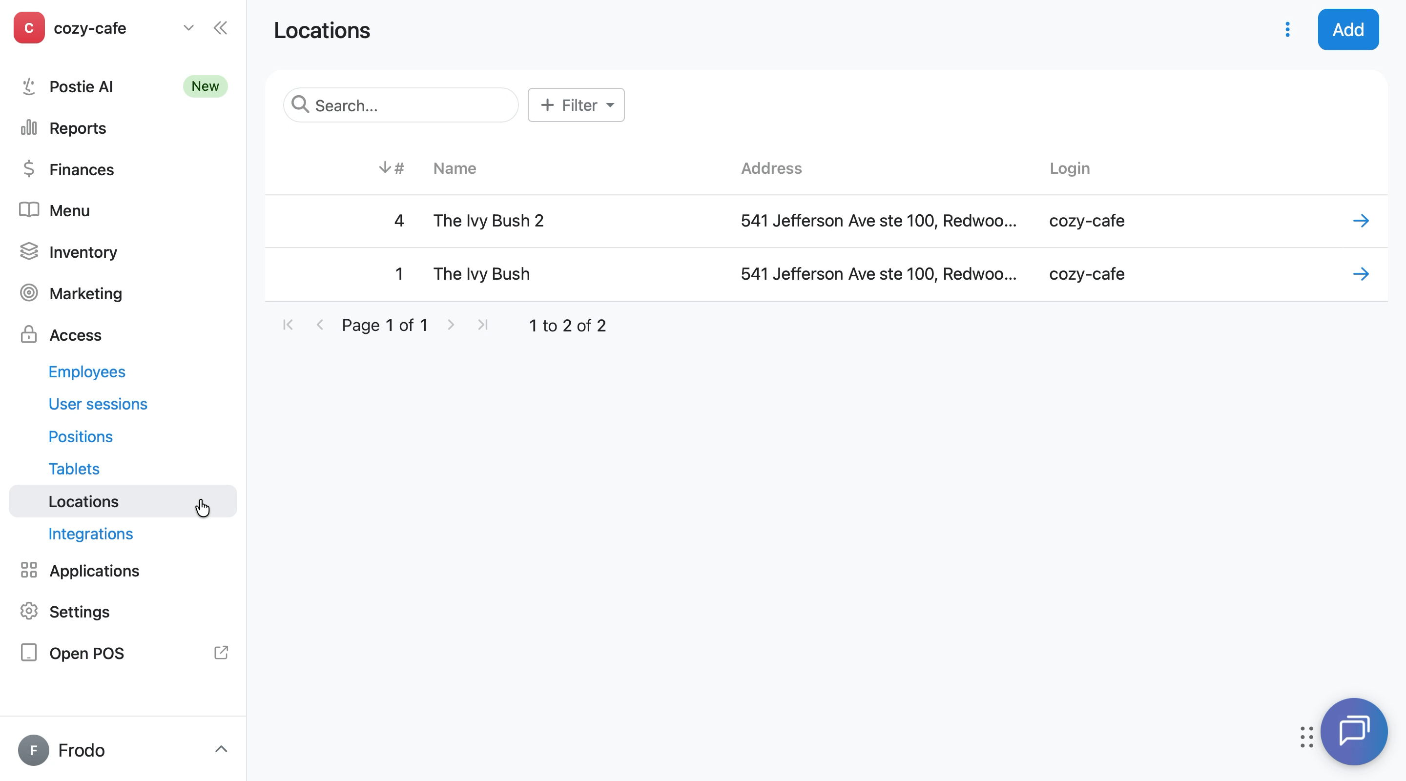Click the Frodo avatar
The width and height of the screenshot is (1406, 781).
pyautogui.click(x=34, y=750)
